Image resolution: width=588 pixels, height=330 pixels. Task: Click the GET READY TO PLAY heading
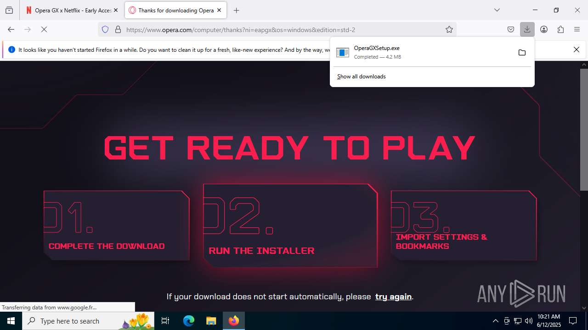289,148
